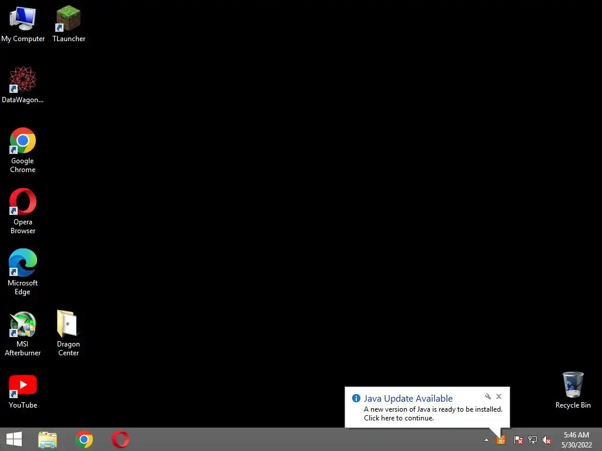602x451 pixels.
Task: Select the Microsoft Edge desktop shortcut
Action: pyautogui.click(x=23, y=272)
